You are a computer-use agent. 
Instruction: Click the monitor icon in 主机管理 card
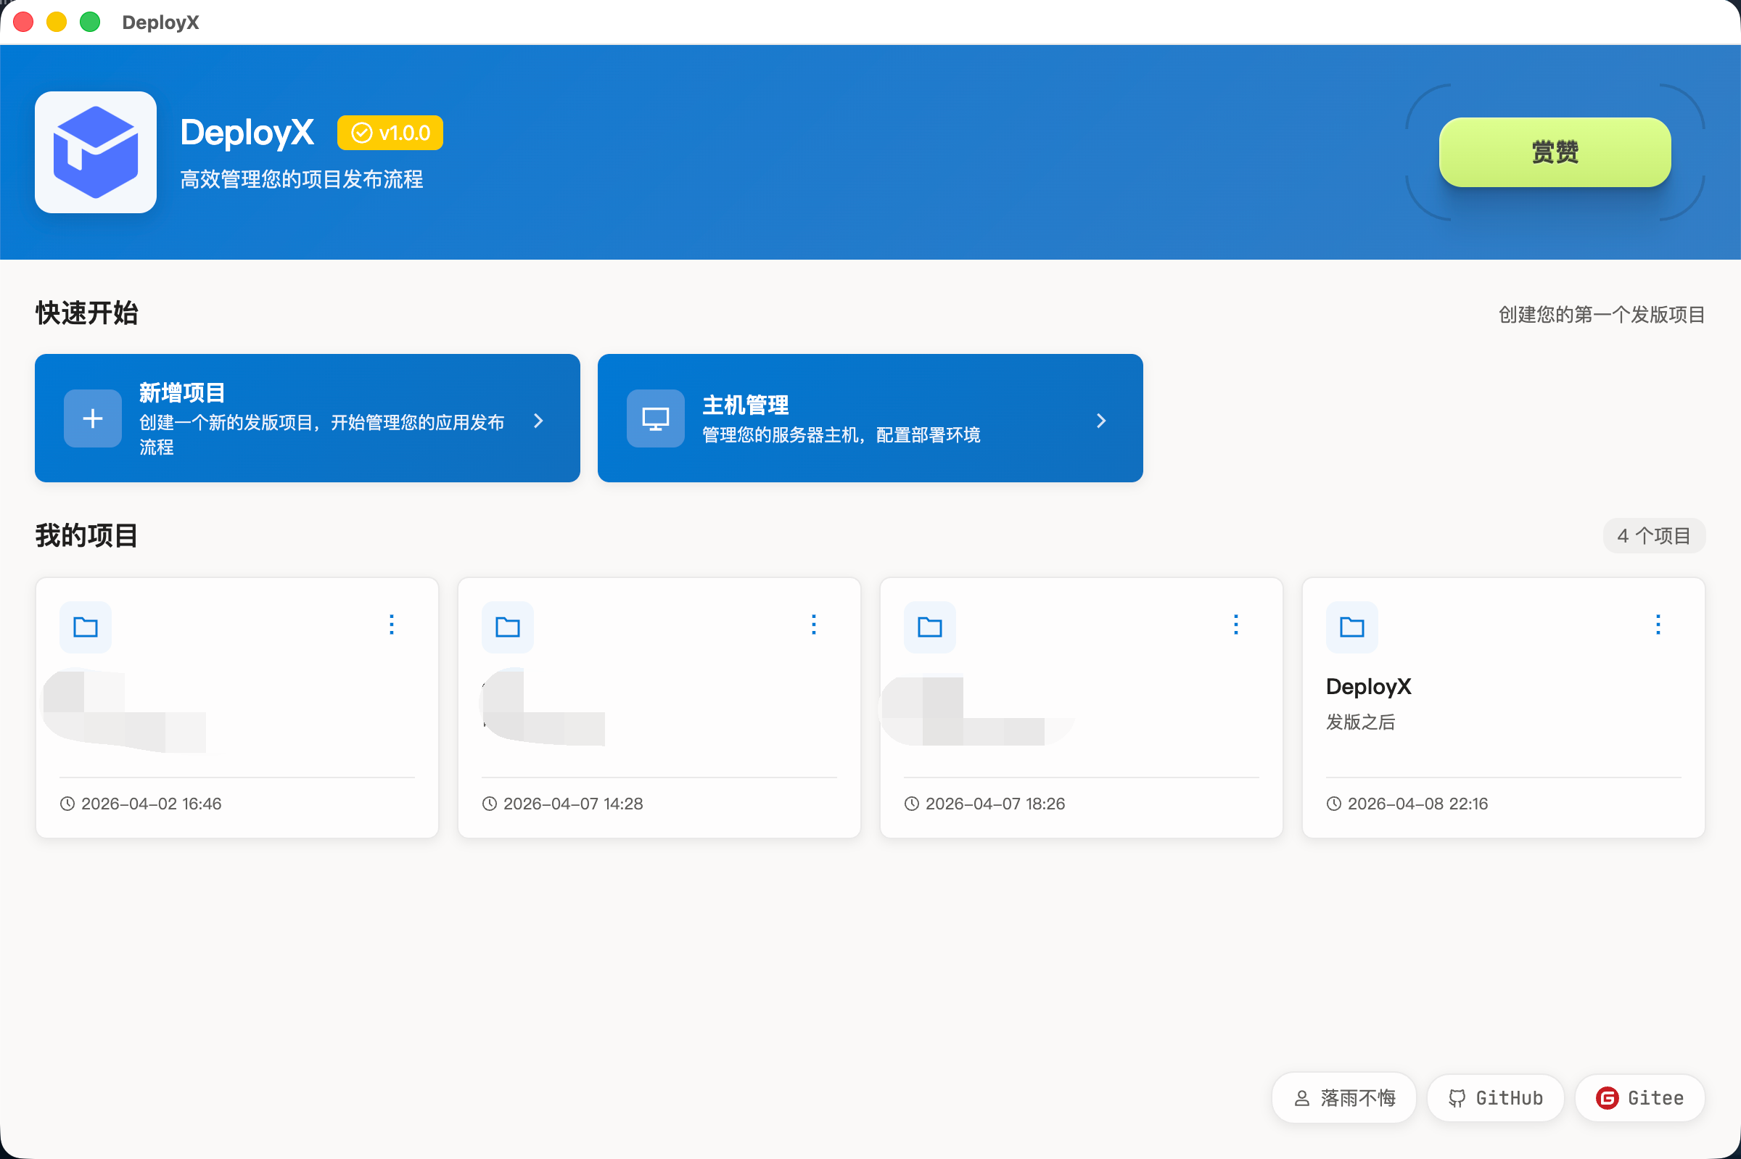coord(656,418)
